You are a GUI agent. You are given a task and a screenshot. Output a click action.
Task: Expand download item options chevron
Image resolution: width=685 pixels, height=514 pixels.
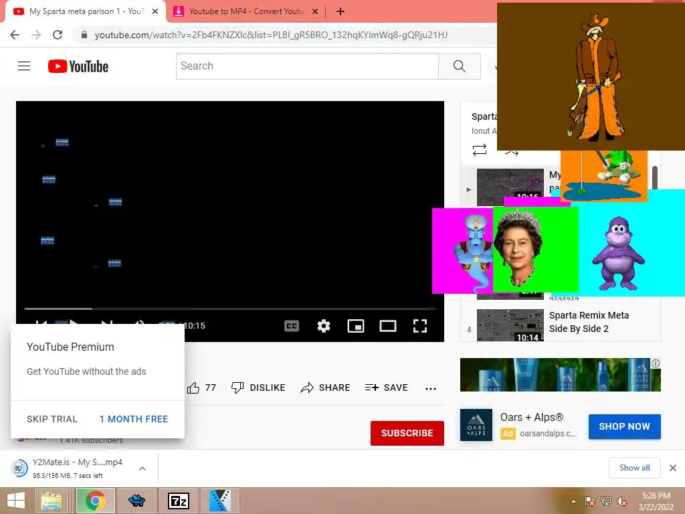142,468
